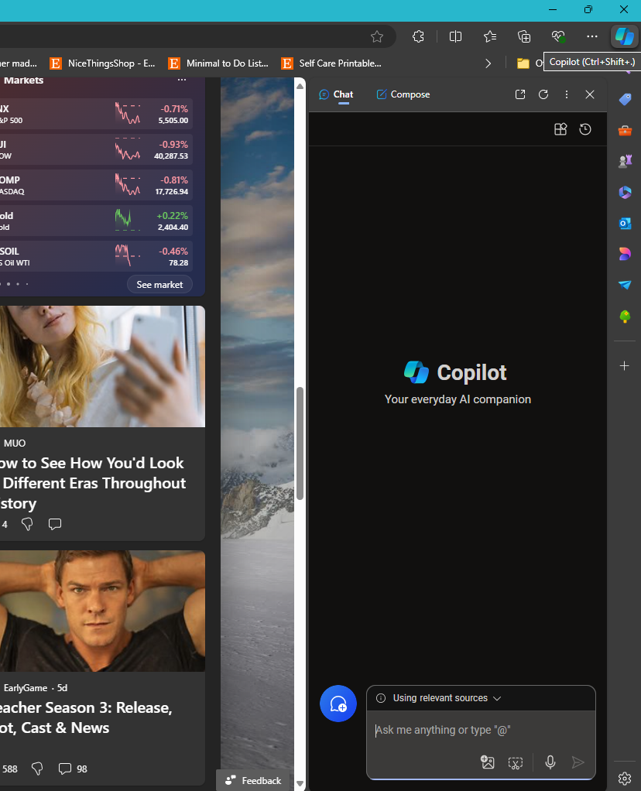641x791 pixels.
Task: Open Copilot plugins icon
Action: tap(560, 129)
